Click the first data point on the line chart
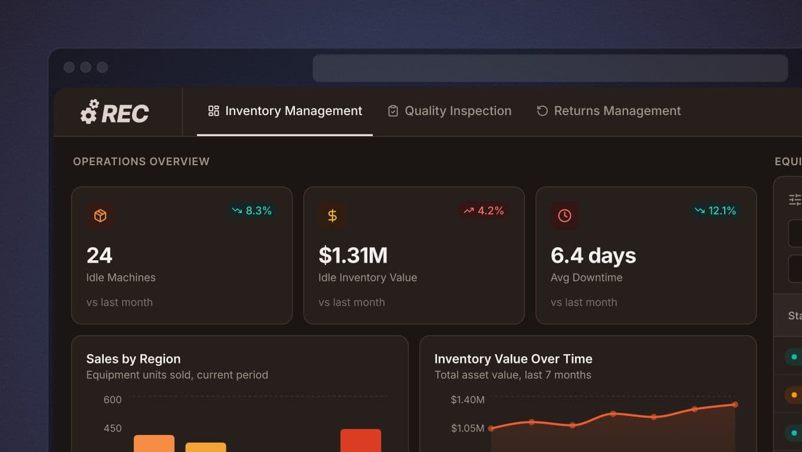The width and height of the screenshot is (802, 452). pyautogui.click(x=491, y=428)
